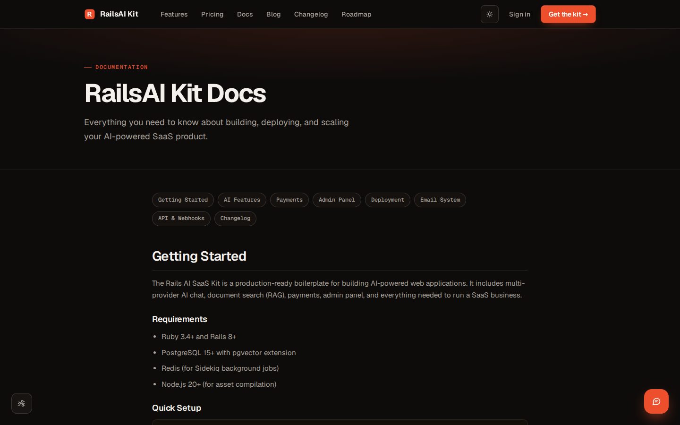
Task: Click the Getting Started section heading
Action: click(x=199, y=256)
